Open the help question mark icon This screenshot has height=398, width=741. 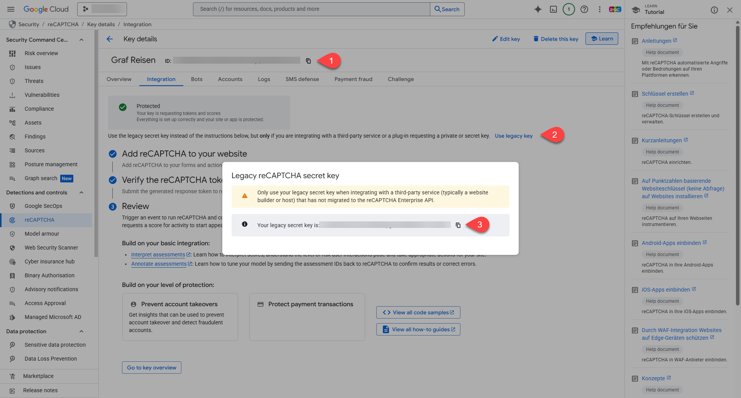point(584,9)
